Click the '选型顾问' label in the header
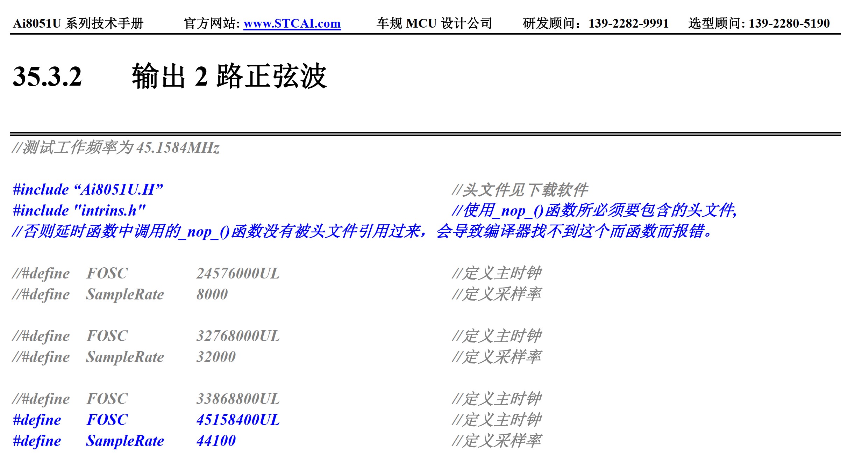841x456 pixels. pyautogui.click(x=714, y=23)
